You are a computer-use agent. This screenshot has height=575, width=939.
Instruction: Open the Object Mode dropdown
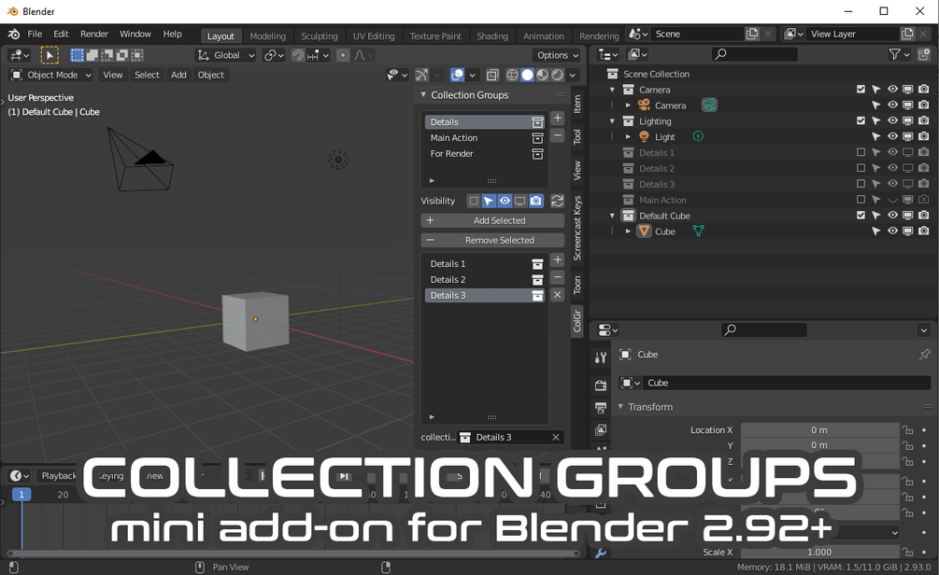point(50,75)
